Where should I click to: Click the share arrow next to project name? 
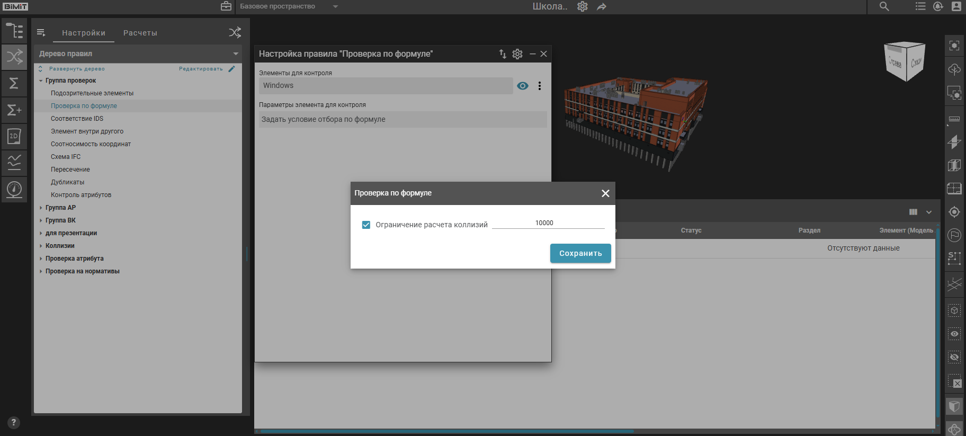pyautogui.click(x=602, y=7)
